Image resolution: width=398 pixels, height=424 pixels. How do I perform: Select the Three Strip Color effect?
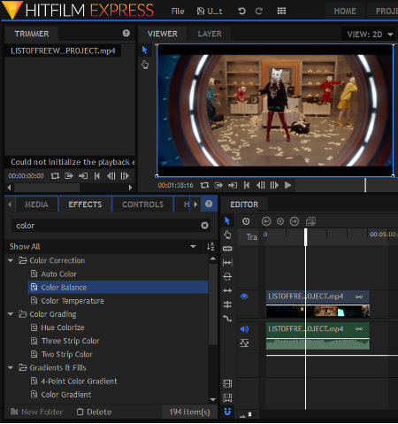[x=70, y=341]
